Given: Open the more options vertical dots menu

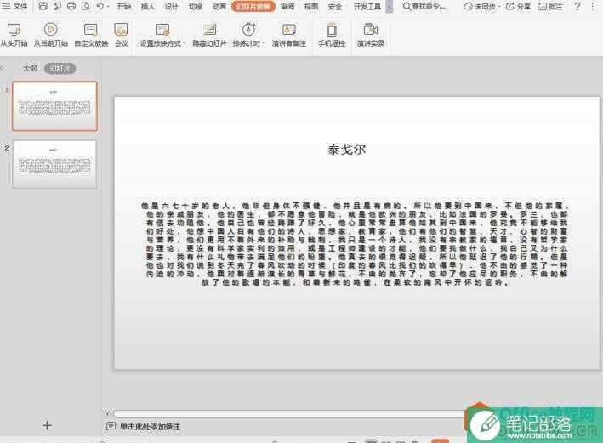Looking at the screenshot, I should click(x=593, y=7).
